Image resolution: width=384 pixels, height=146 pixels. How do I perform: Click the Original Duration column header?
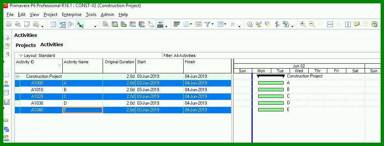(119, 66)
